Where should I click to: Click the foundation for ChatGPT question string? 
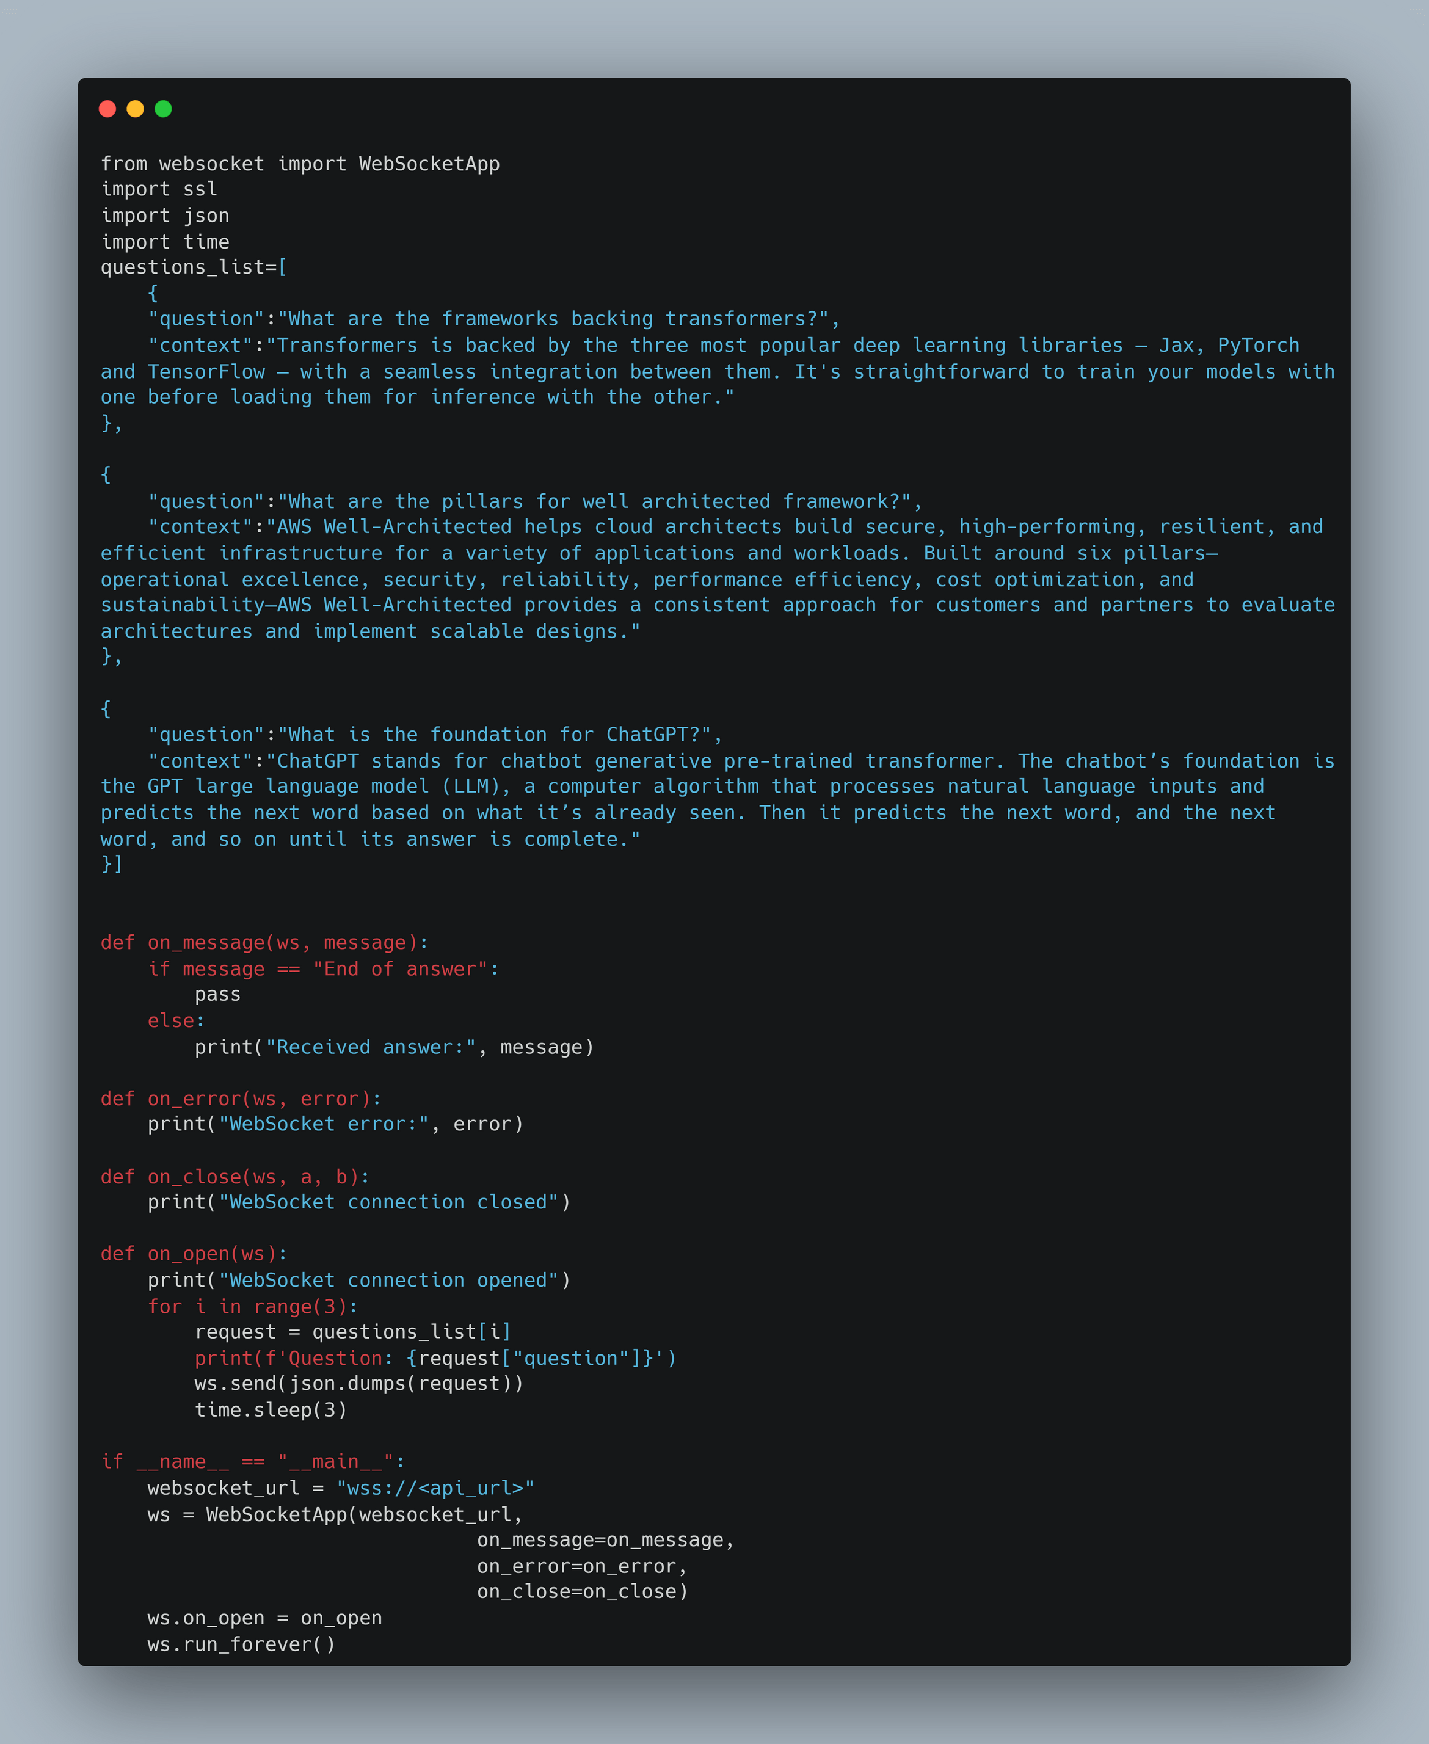(x=494, y=735)
